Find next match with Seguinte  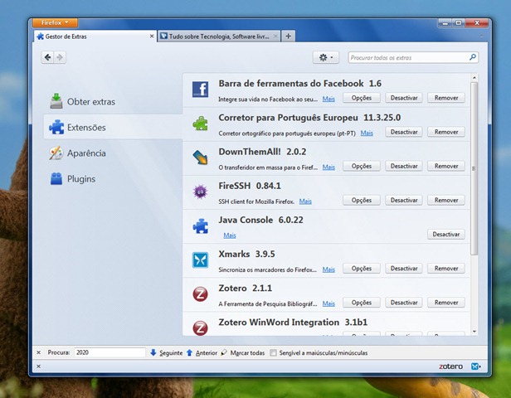click(166, 352)
